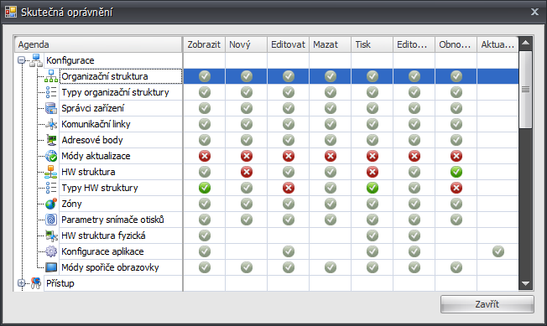Click the Tisk column header

[372, 44]
